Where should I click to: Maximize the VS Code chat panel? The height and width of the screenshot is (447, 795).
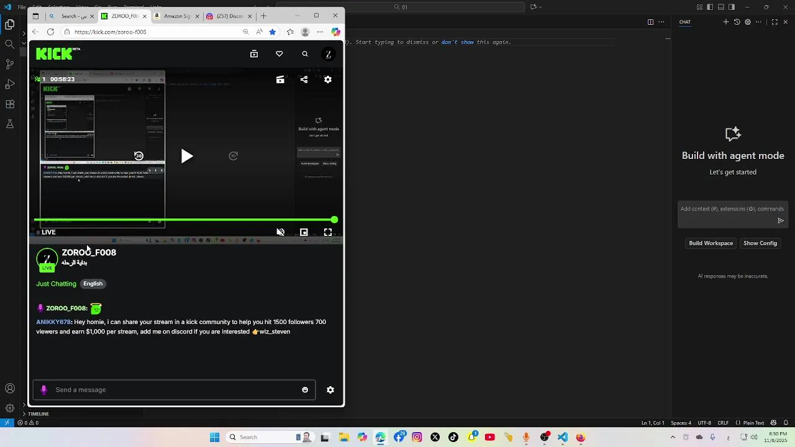point(775,22)
